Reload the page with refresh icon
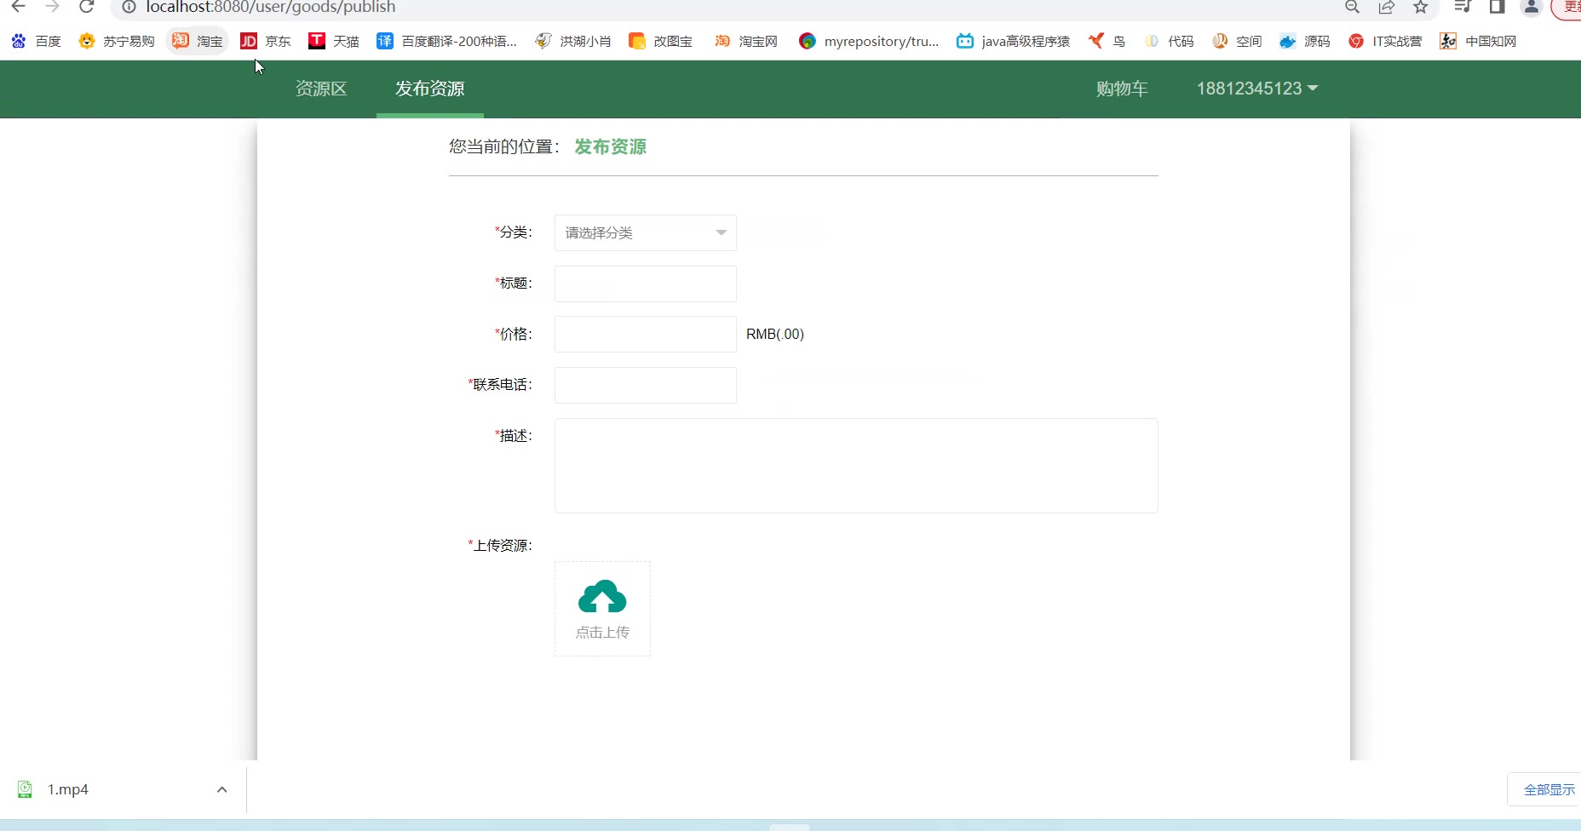 click(x=86, y=7)
